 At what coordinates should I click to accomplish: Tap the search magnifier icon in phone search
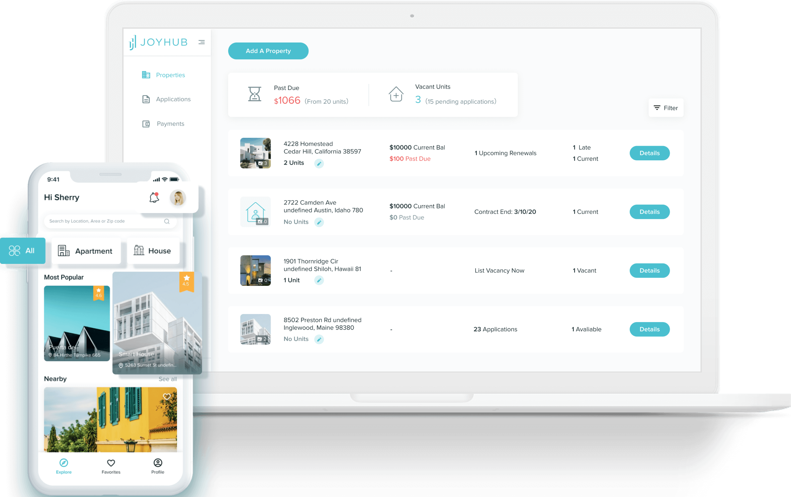tap(167, 221)
